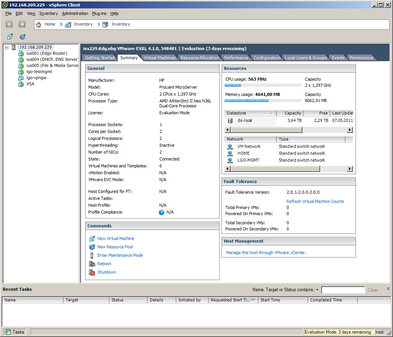Click the Enter Maintenance Mode wrench icon

point(92,255)
